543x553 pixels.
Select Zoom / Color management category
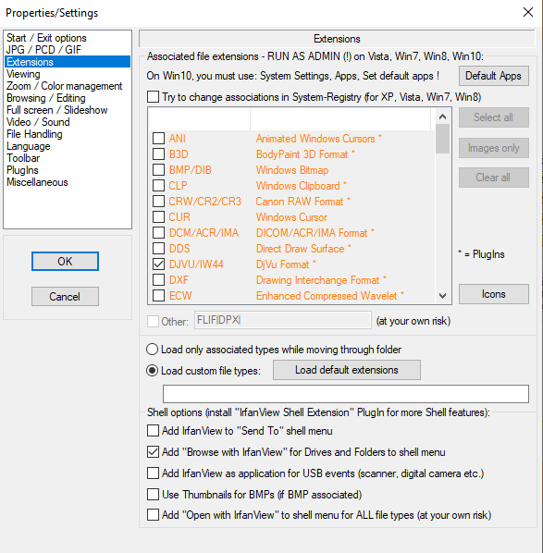(64, 86)
